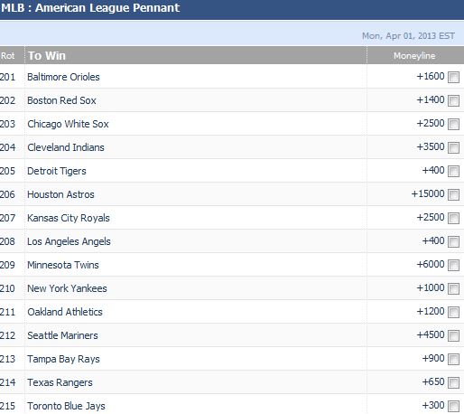This screenshot has width=464, height=414.
Task: Mark the Kansas City Royals checkbox
Action: pyautogui.click(x=453, y=218)
